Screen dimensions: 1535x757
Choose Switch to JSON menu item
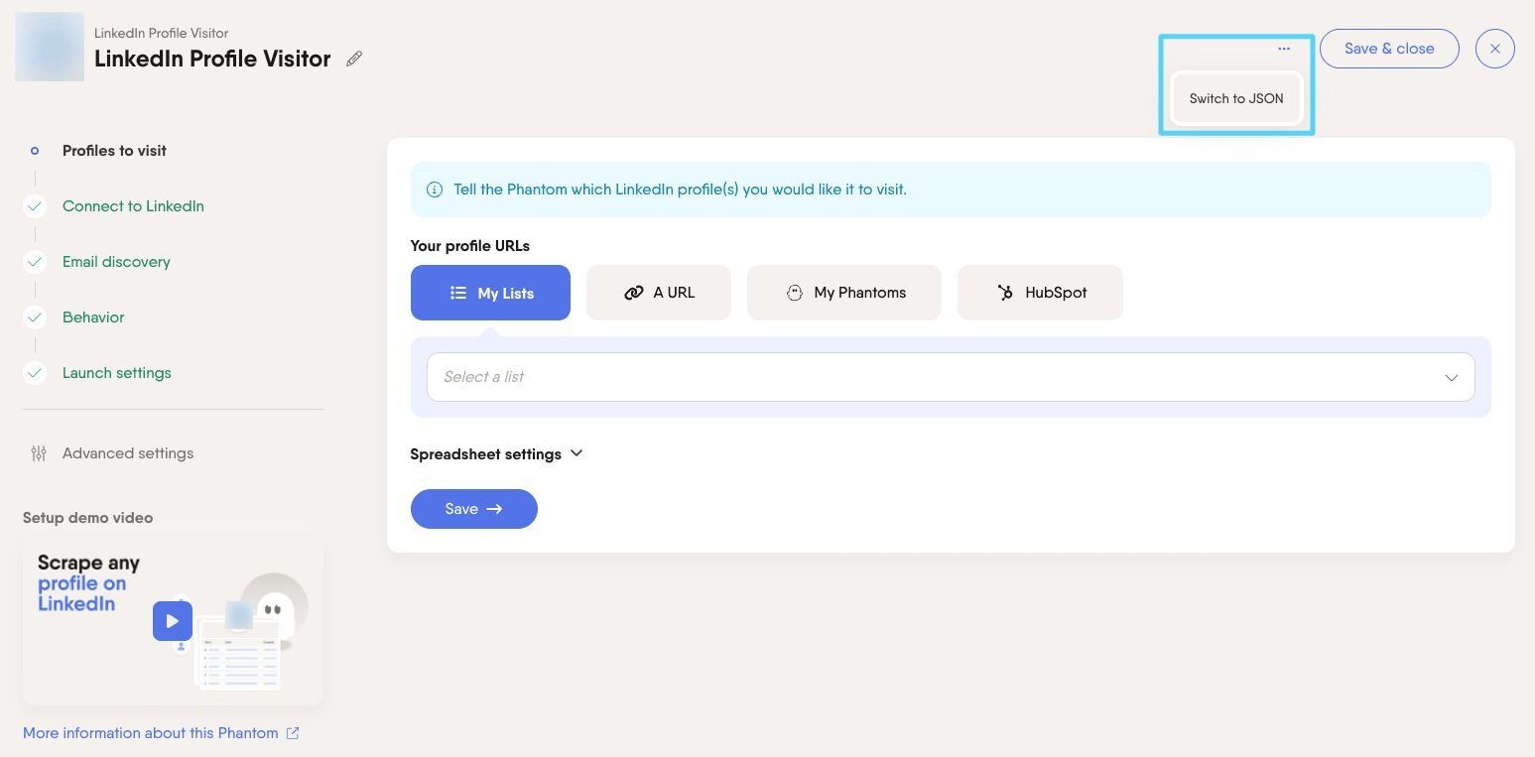pos(1236,98)
